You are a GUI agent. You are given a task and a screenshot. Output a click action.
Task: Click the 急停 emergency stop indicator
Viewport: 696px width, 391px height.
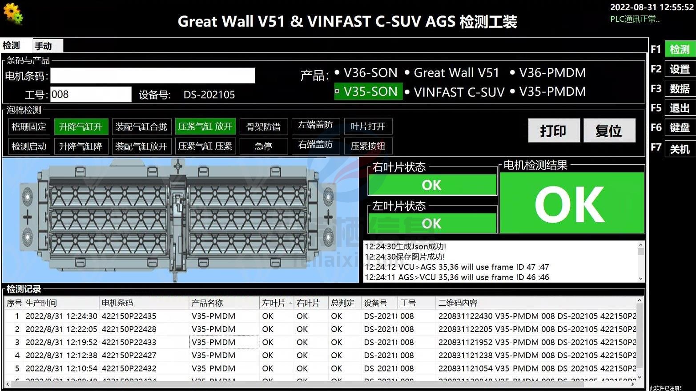[263, 146]
